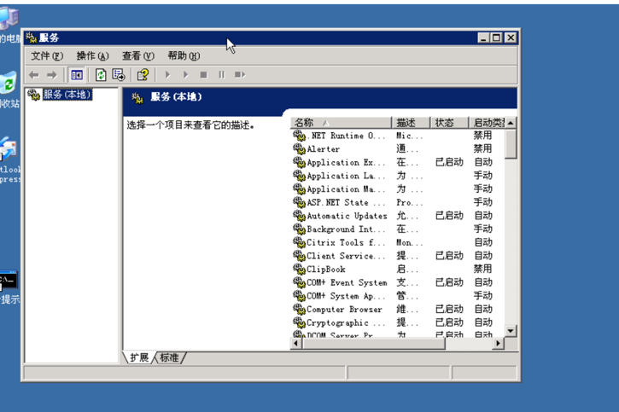Viewport: 619px width, 412px height.
Task: Click the Alerter service gear icon
Action: click(x=299, y=148)
